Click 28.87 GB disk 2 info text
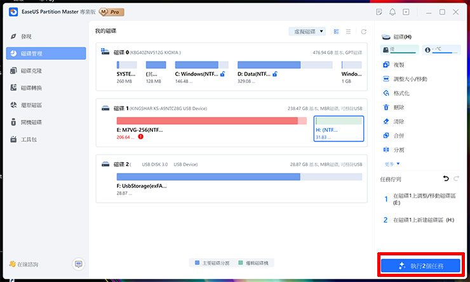470x282 pixels. pos(326,164)
